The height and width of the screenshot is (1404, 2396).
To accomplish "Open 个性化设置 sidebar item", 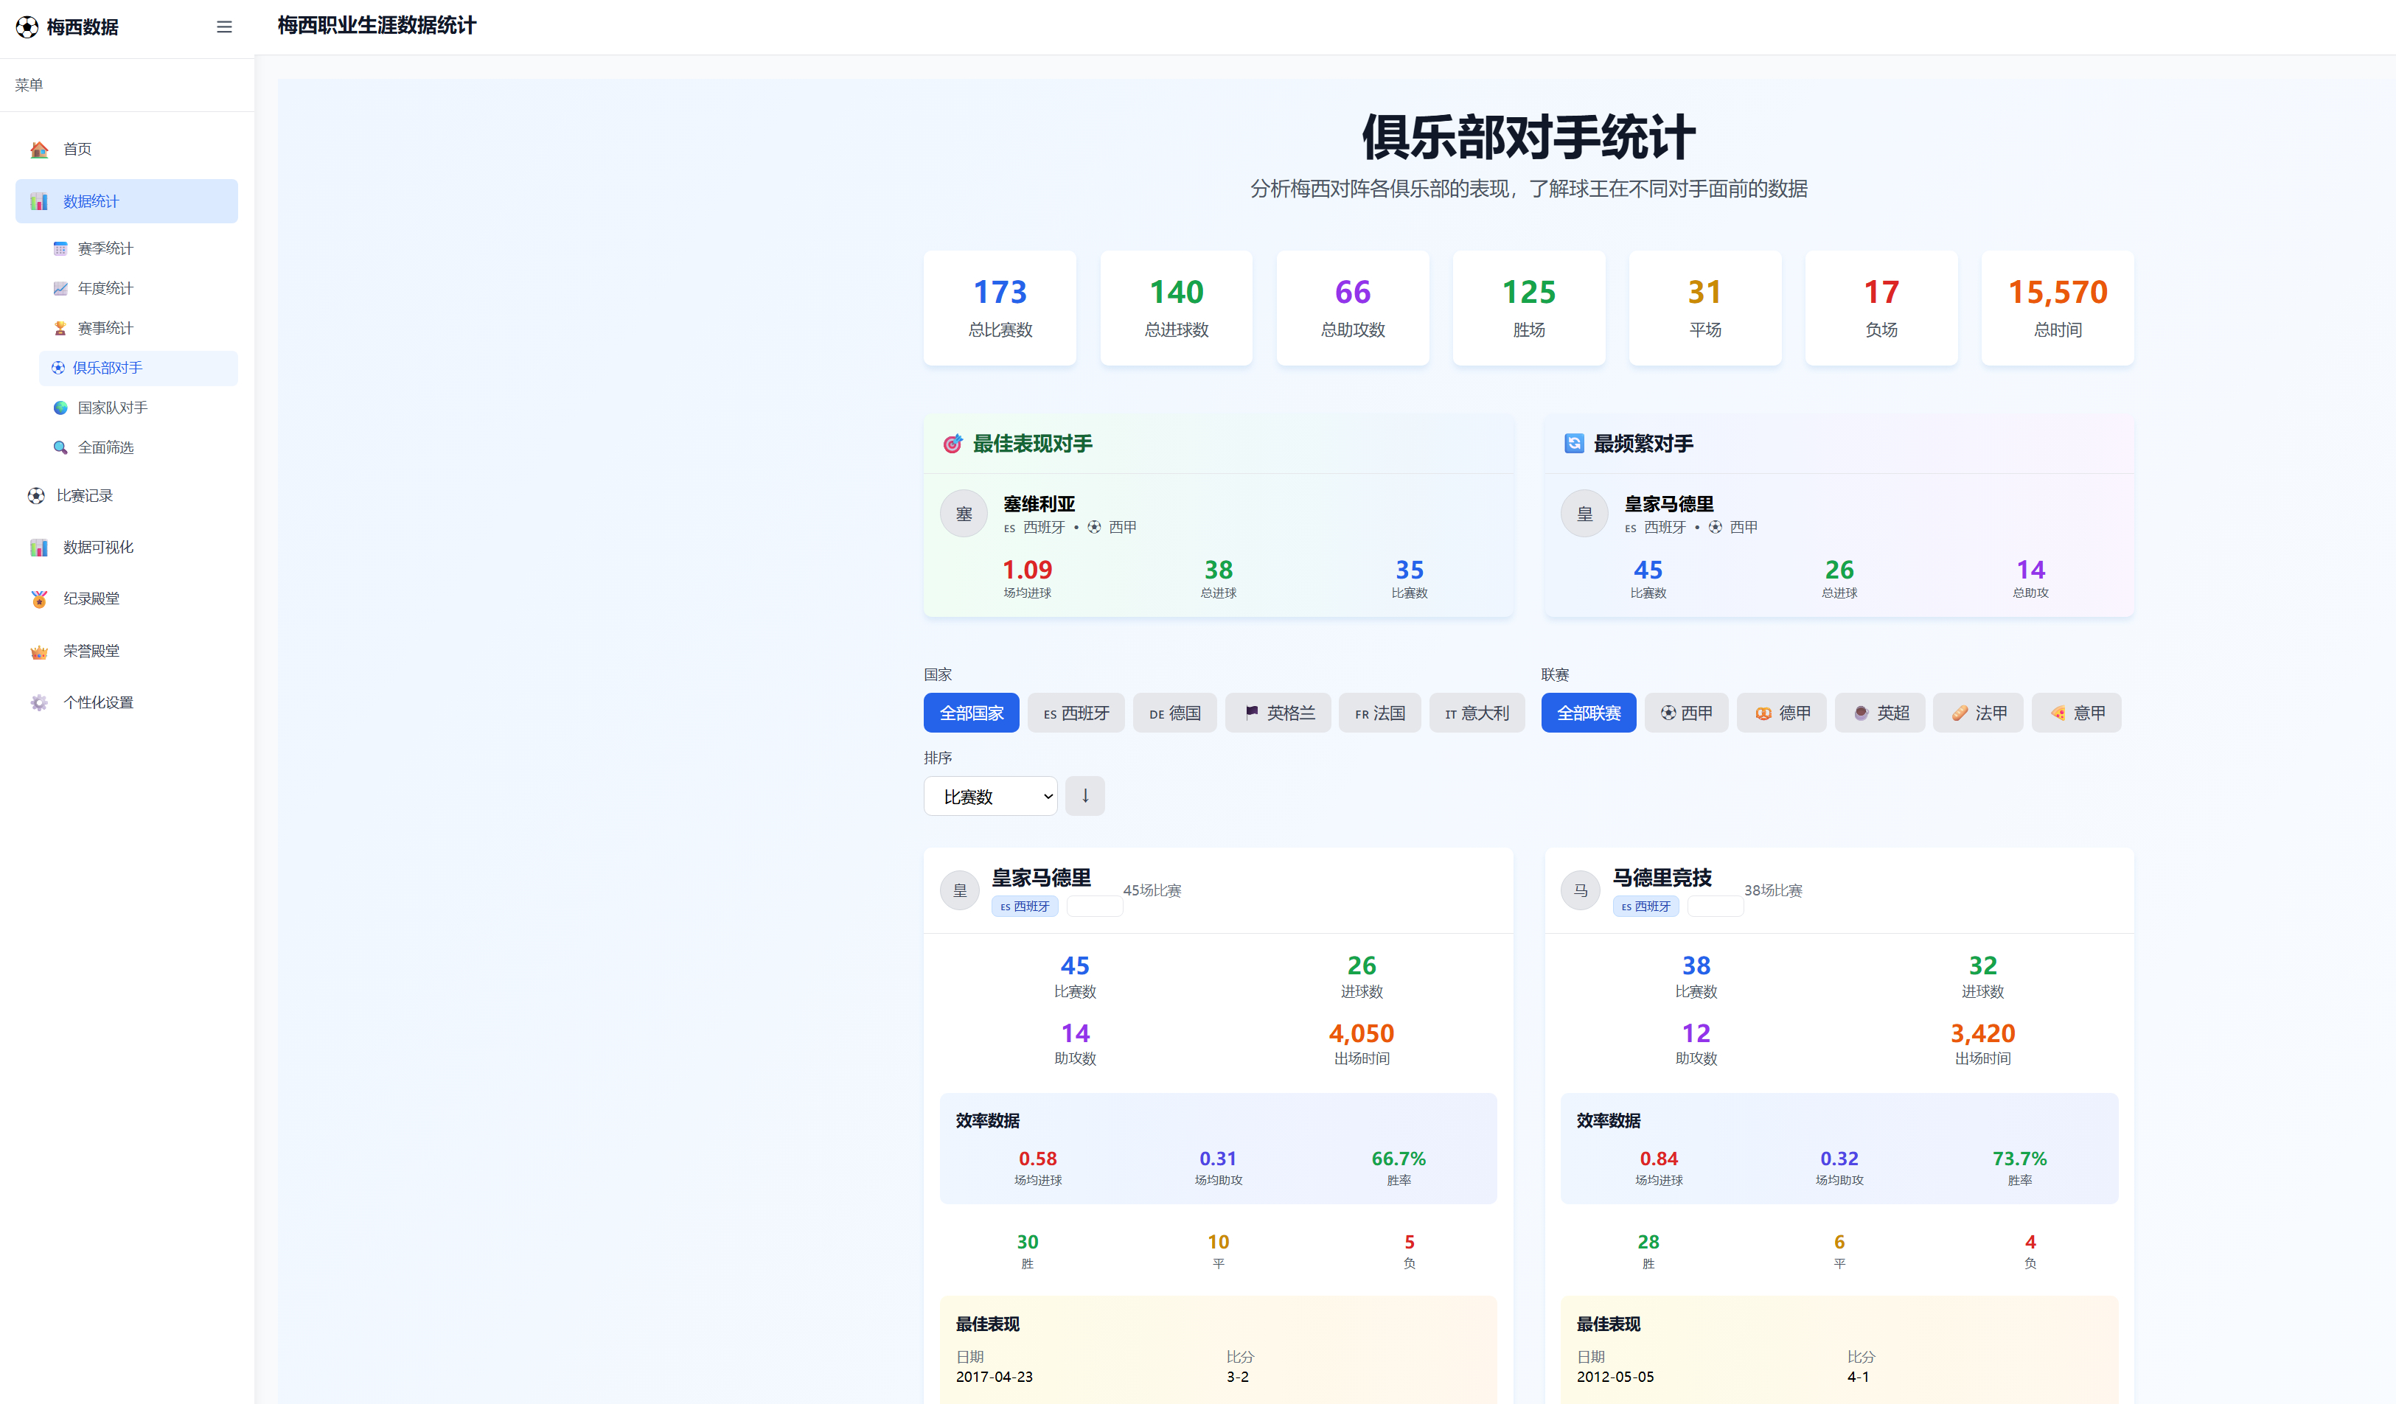I will tap(127, 703).
